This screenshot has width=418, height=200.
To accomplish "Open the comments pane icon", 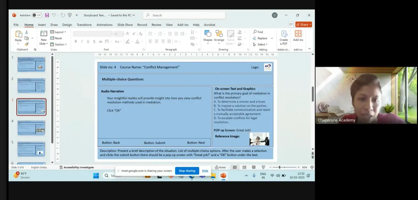I will [x=291, y=25].
